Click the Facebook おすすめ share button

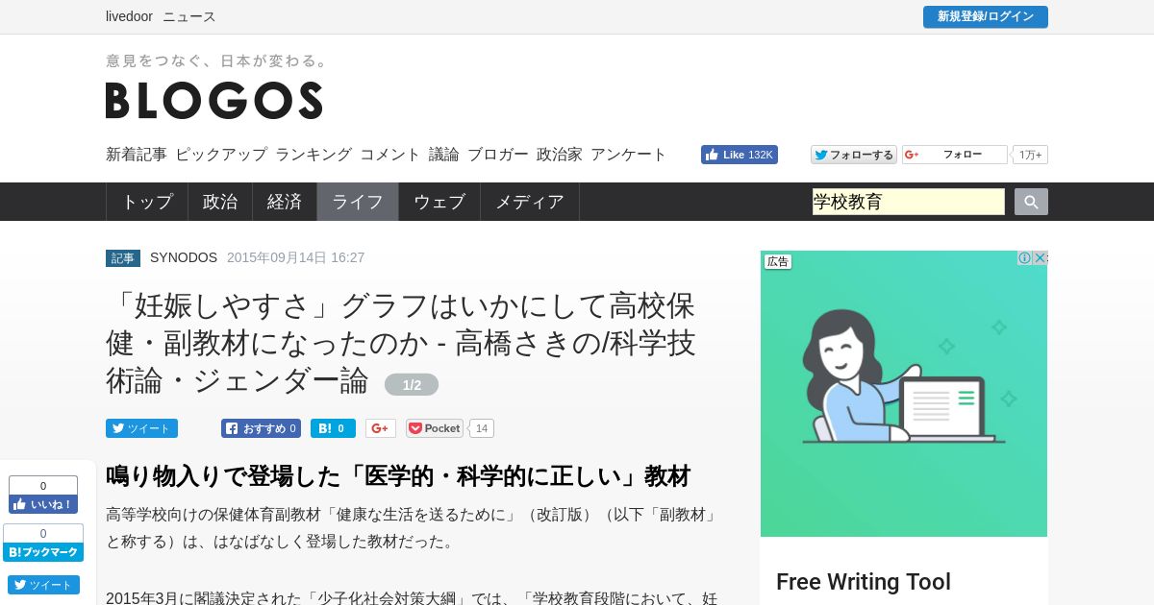261,428
